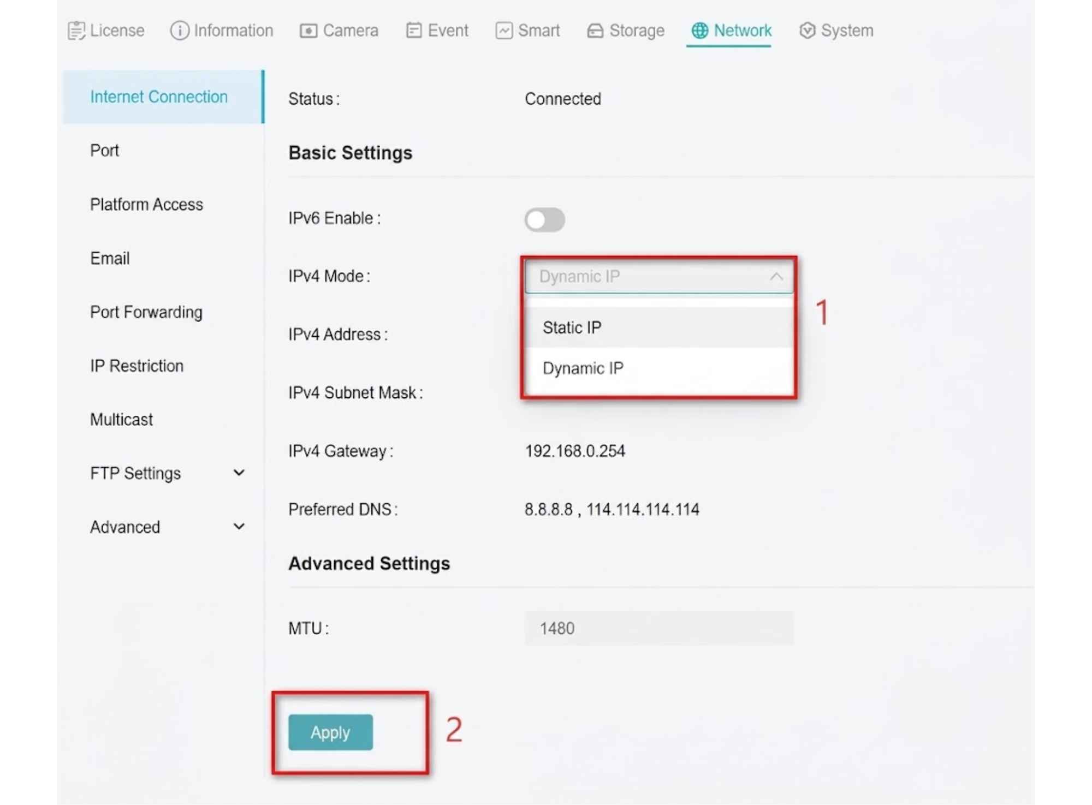
Task: Click the Advanced Settings heading
Action: [369, 563]
